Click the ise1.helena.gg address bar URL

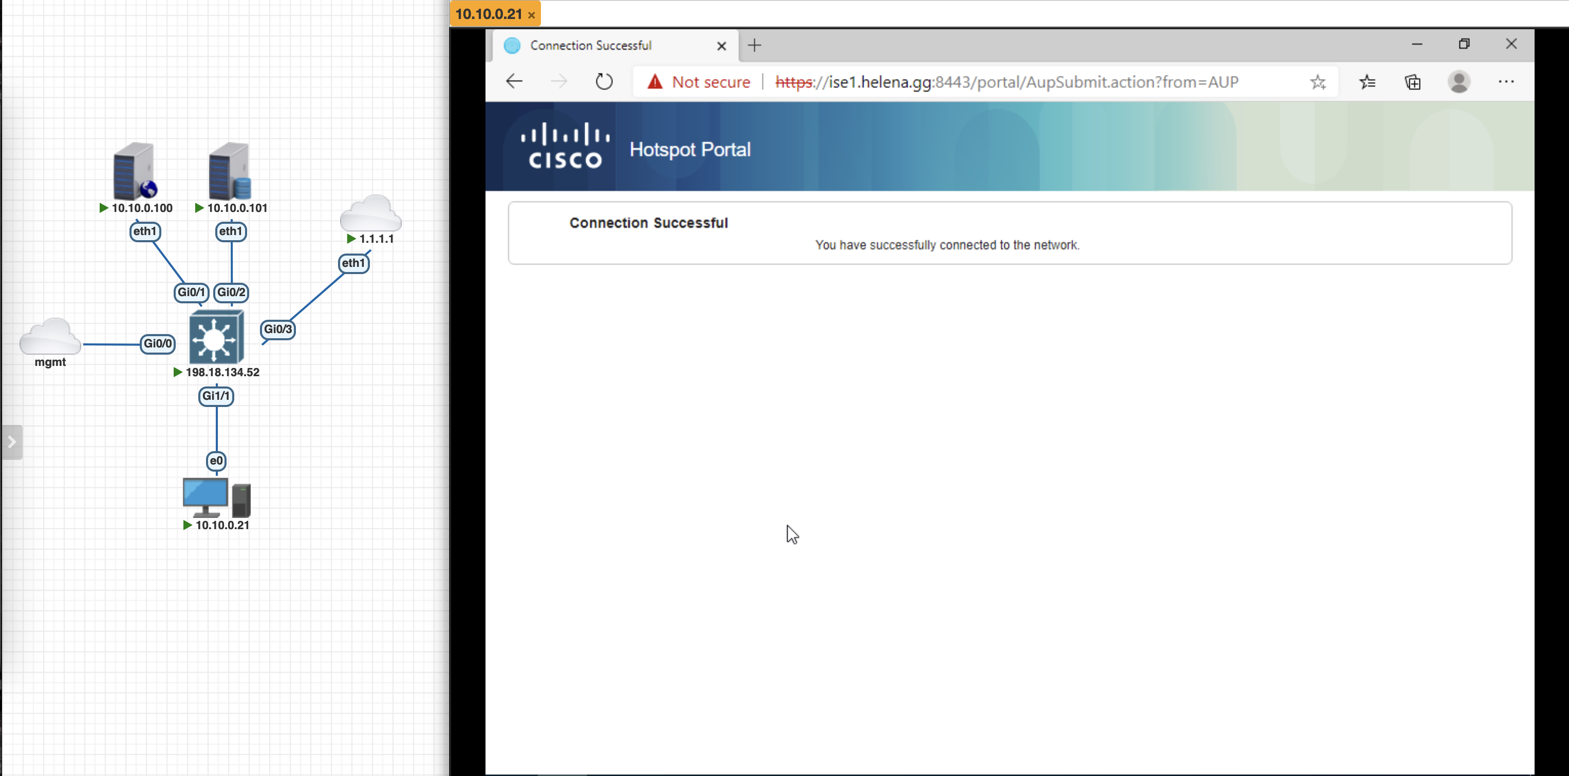tap(1006, 82)
